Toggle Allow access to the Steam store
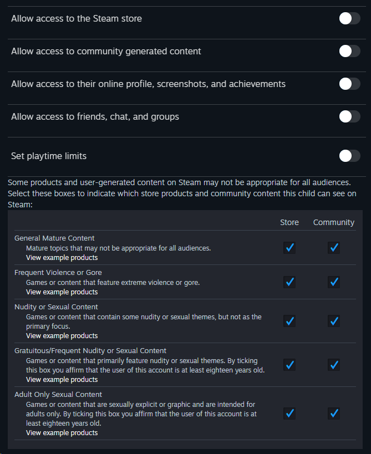 [x=349, y=19]
